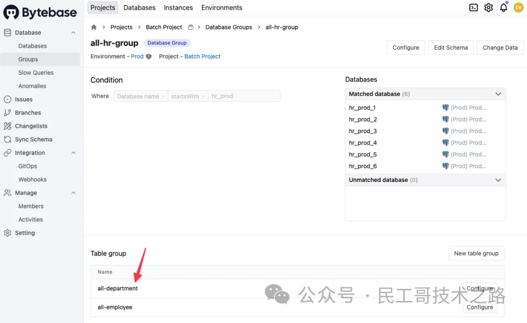Click the PostgreSQL icon for hr_prod_5
Screen dimensions: 527x323
446,154
